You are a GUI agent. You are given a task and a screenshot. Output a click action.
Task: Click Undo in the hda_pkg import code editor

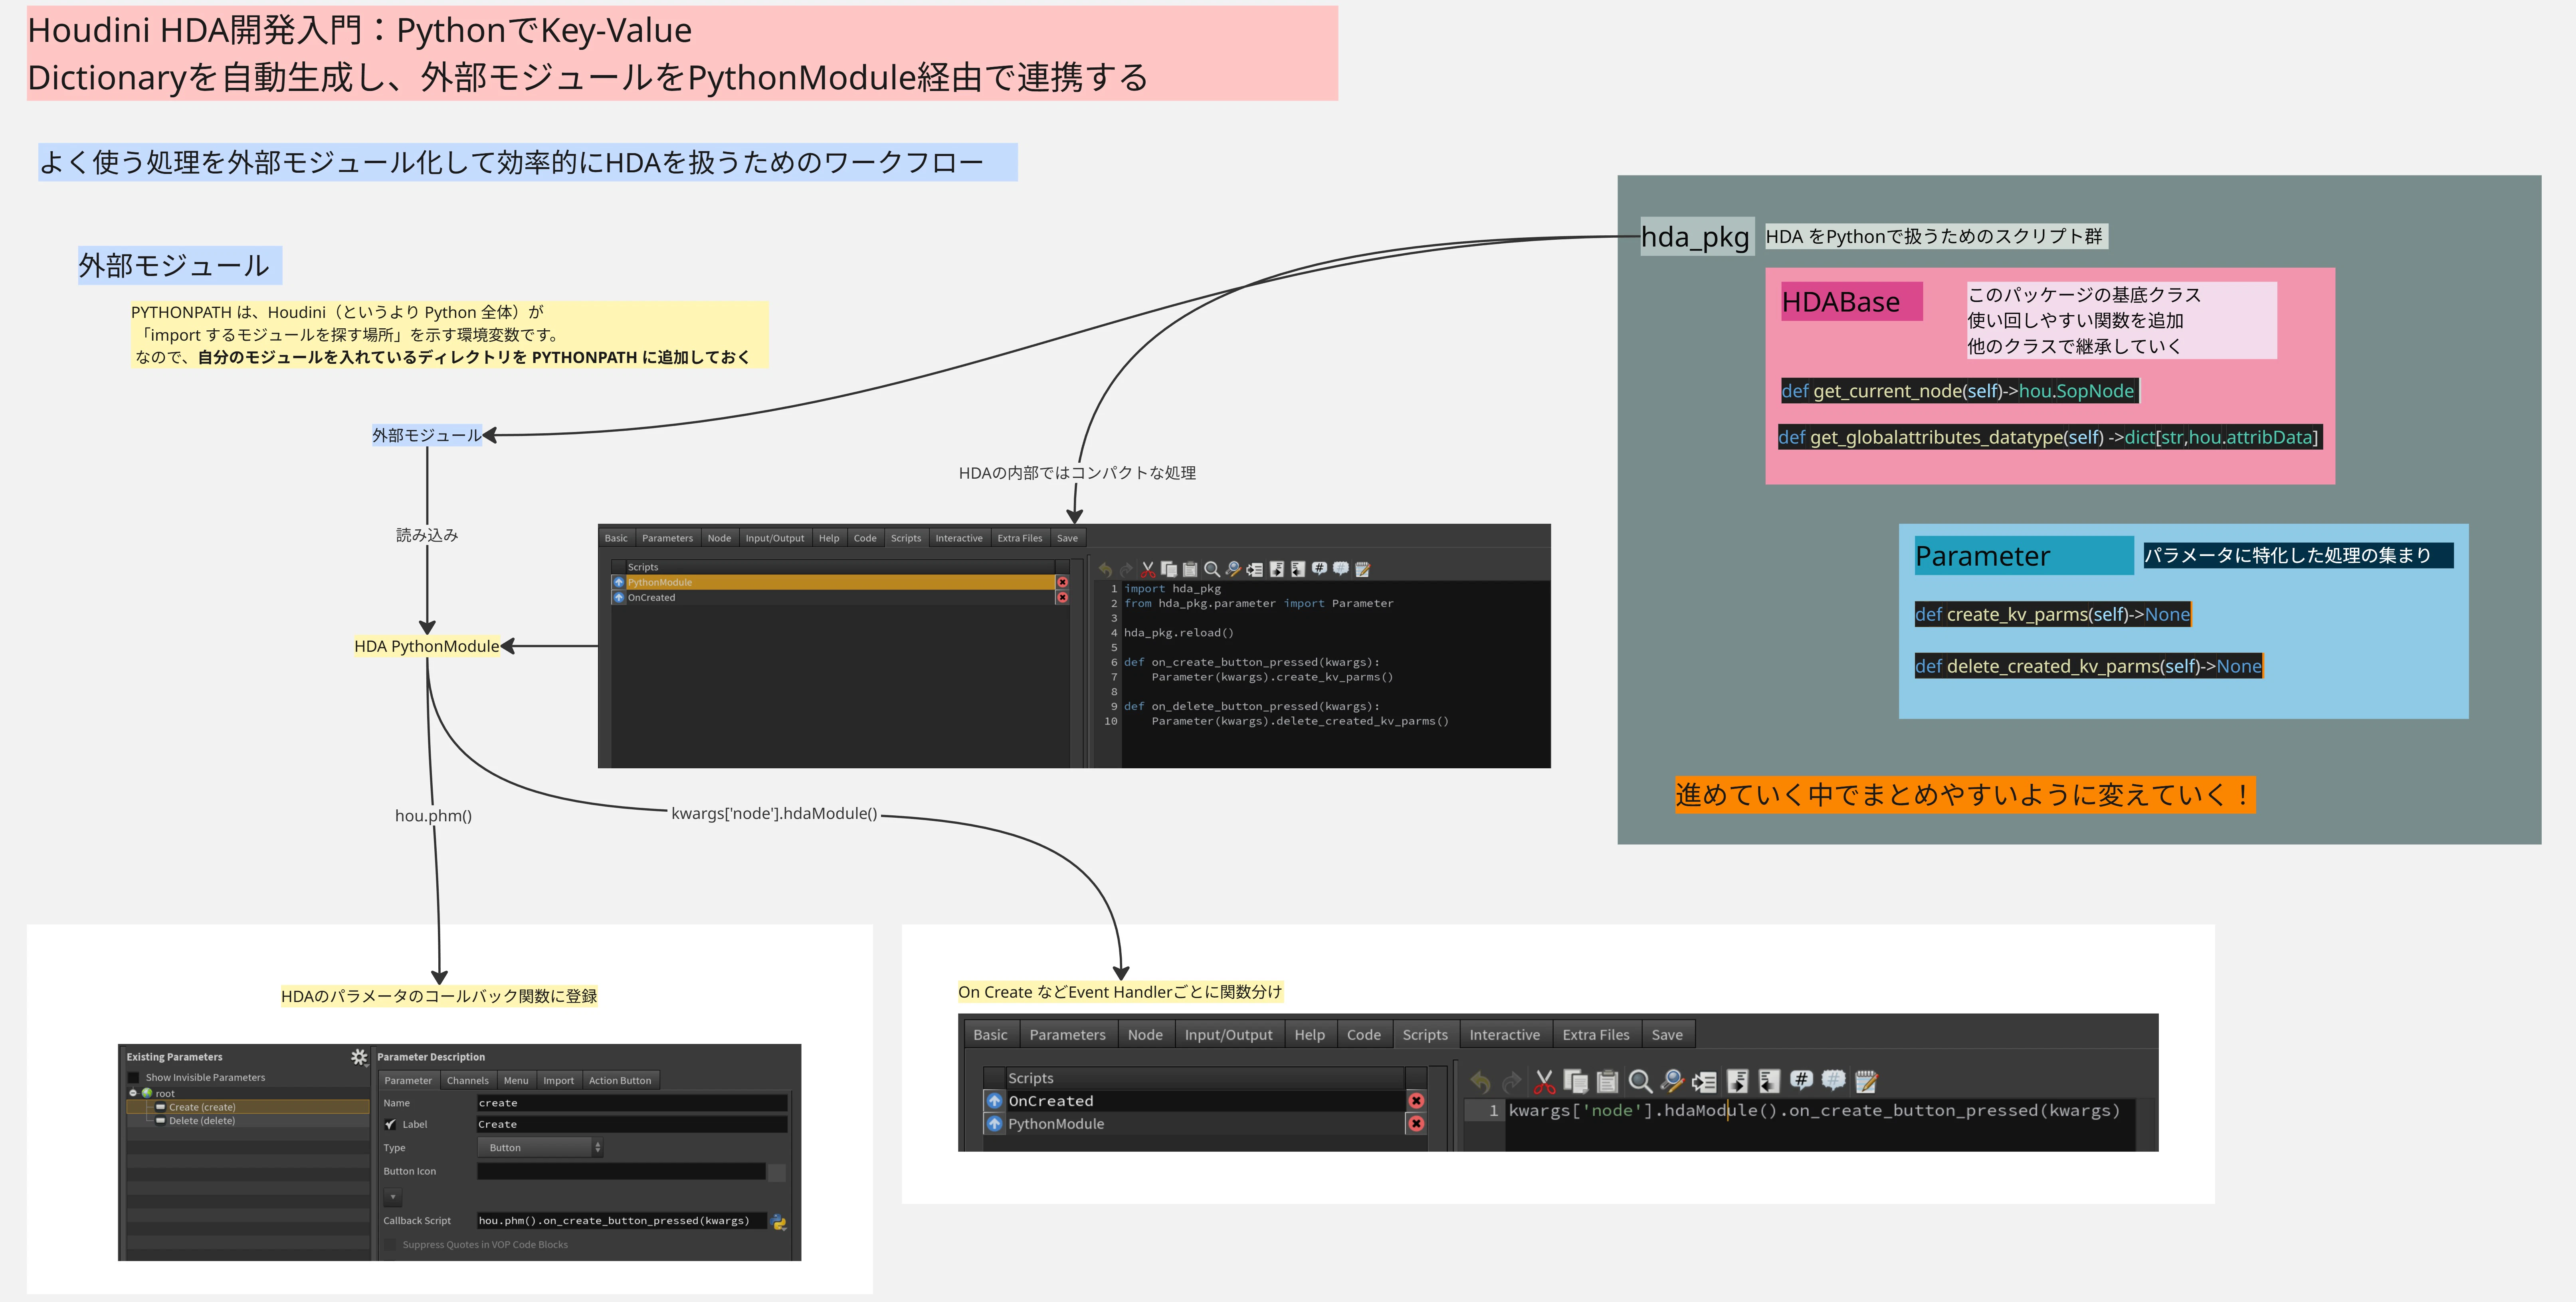(x=1105, y=570)
